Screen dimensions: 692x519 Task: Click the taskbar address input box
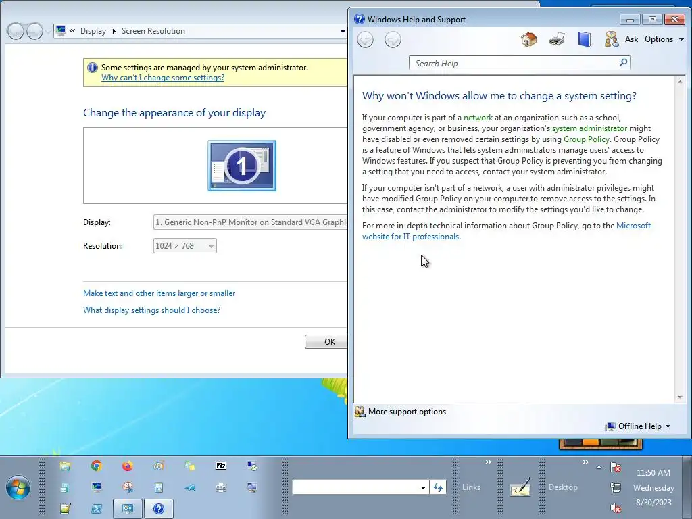point(355,487)
